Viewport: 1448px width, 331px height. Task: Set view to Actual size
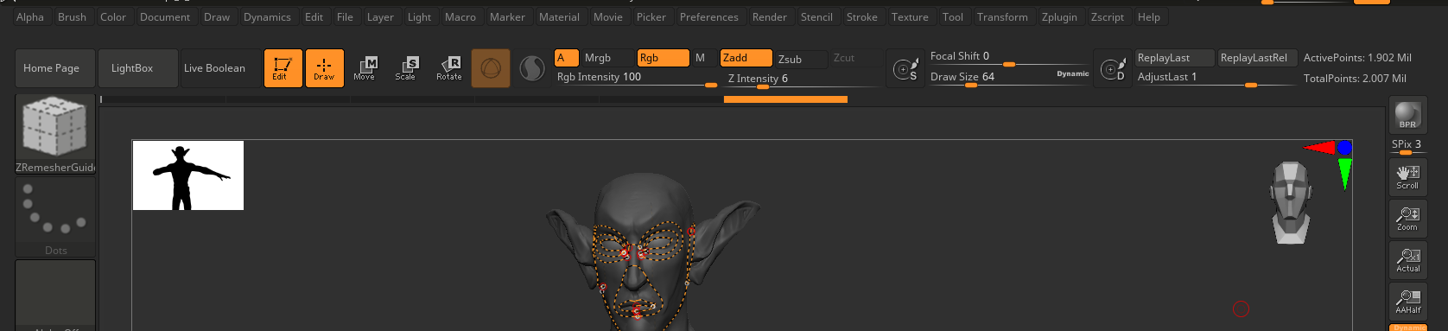click(x=1407, y=260)
